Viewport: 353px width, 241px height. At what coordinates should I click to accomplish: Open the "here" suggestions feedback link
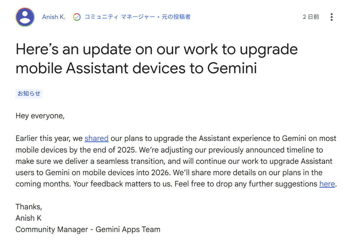[x=327, y=184]
